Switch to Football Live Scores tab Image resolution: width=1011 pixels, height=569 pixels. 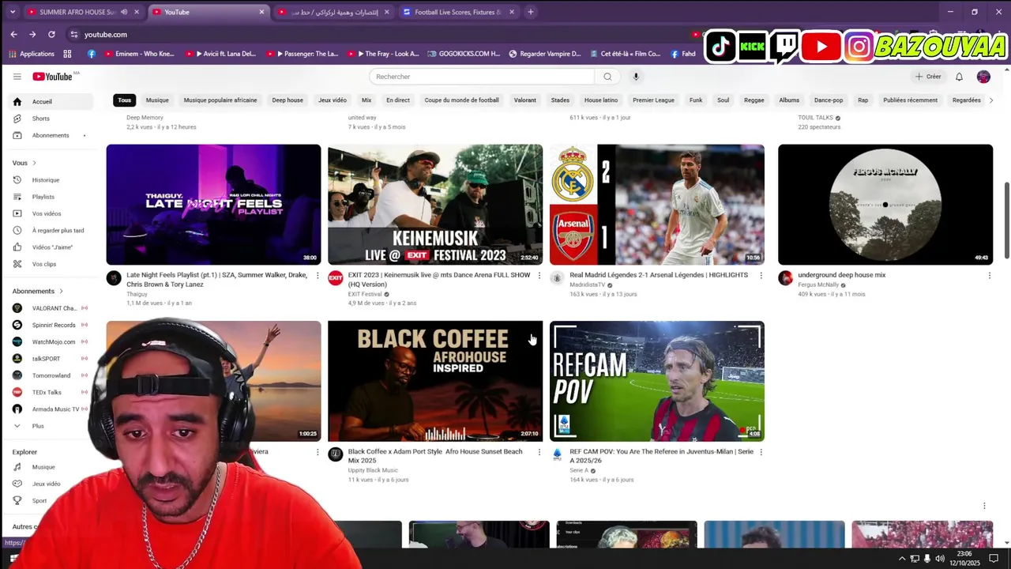point(458,12)
